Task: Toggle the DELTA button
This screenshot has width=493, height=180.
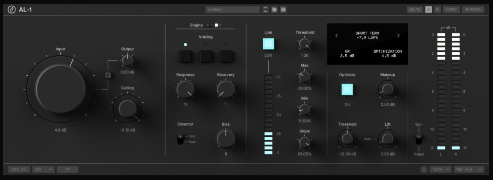Action: click(415, 10)
